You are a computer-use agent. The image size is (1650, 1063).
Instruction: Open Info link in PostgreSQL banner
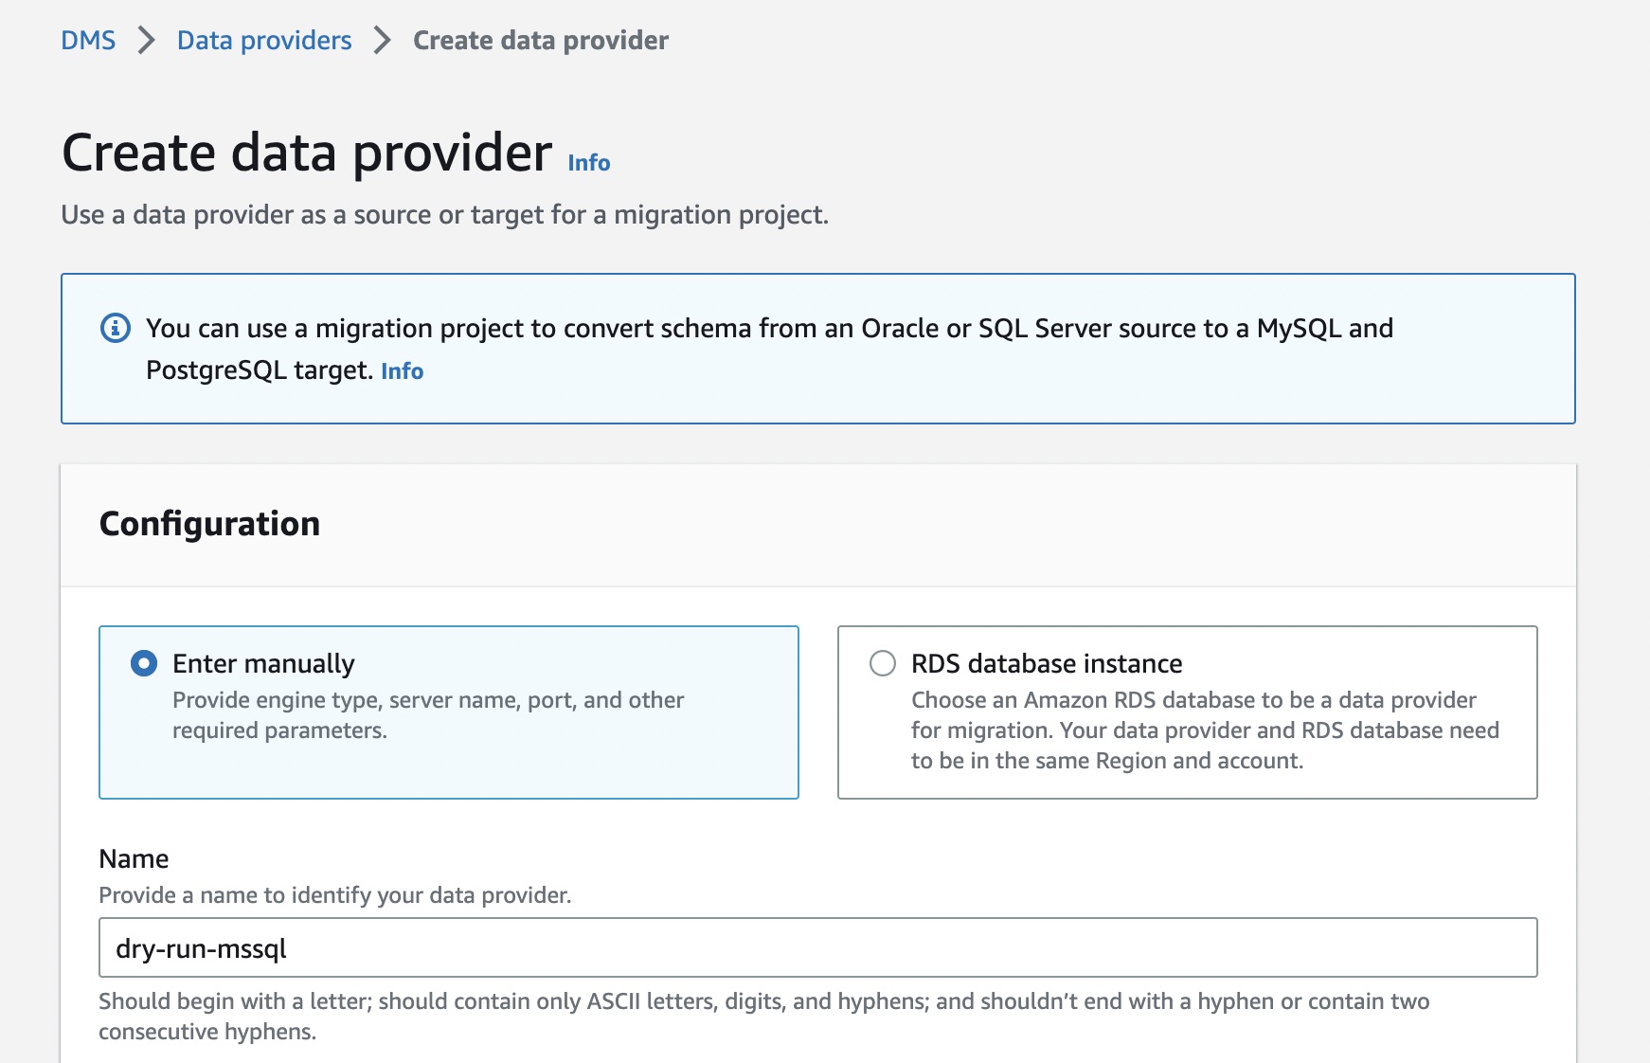click(x=402, y=370)
